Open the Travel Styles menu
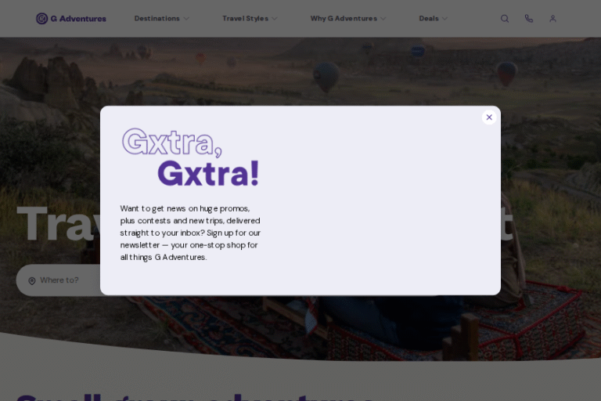Screen dimensions: 601x401 pyautogui.click(x=245, y=19)
